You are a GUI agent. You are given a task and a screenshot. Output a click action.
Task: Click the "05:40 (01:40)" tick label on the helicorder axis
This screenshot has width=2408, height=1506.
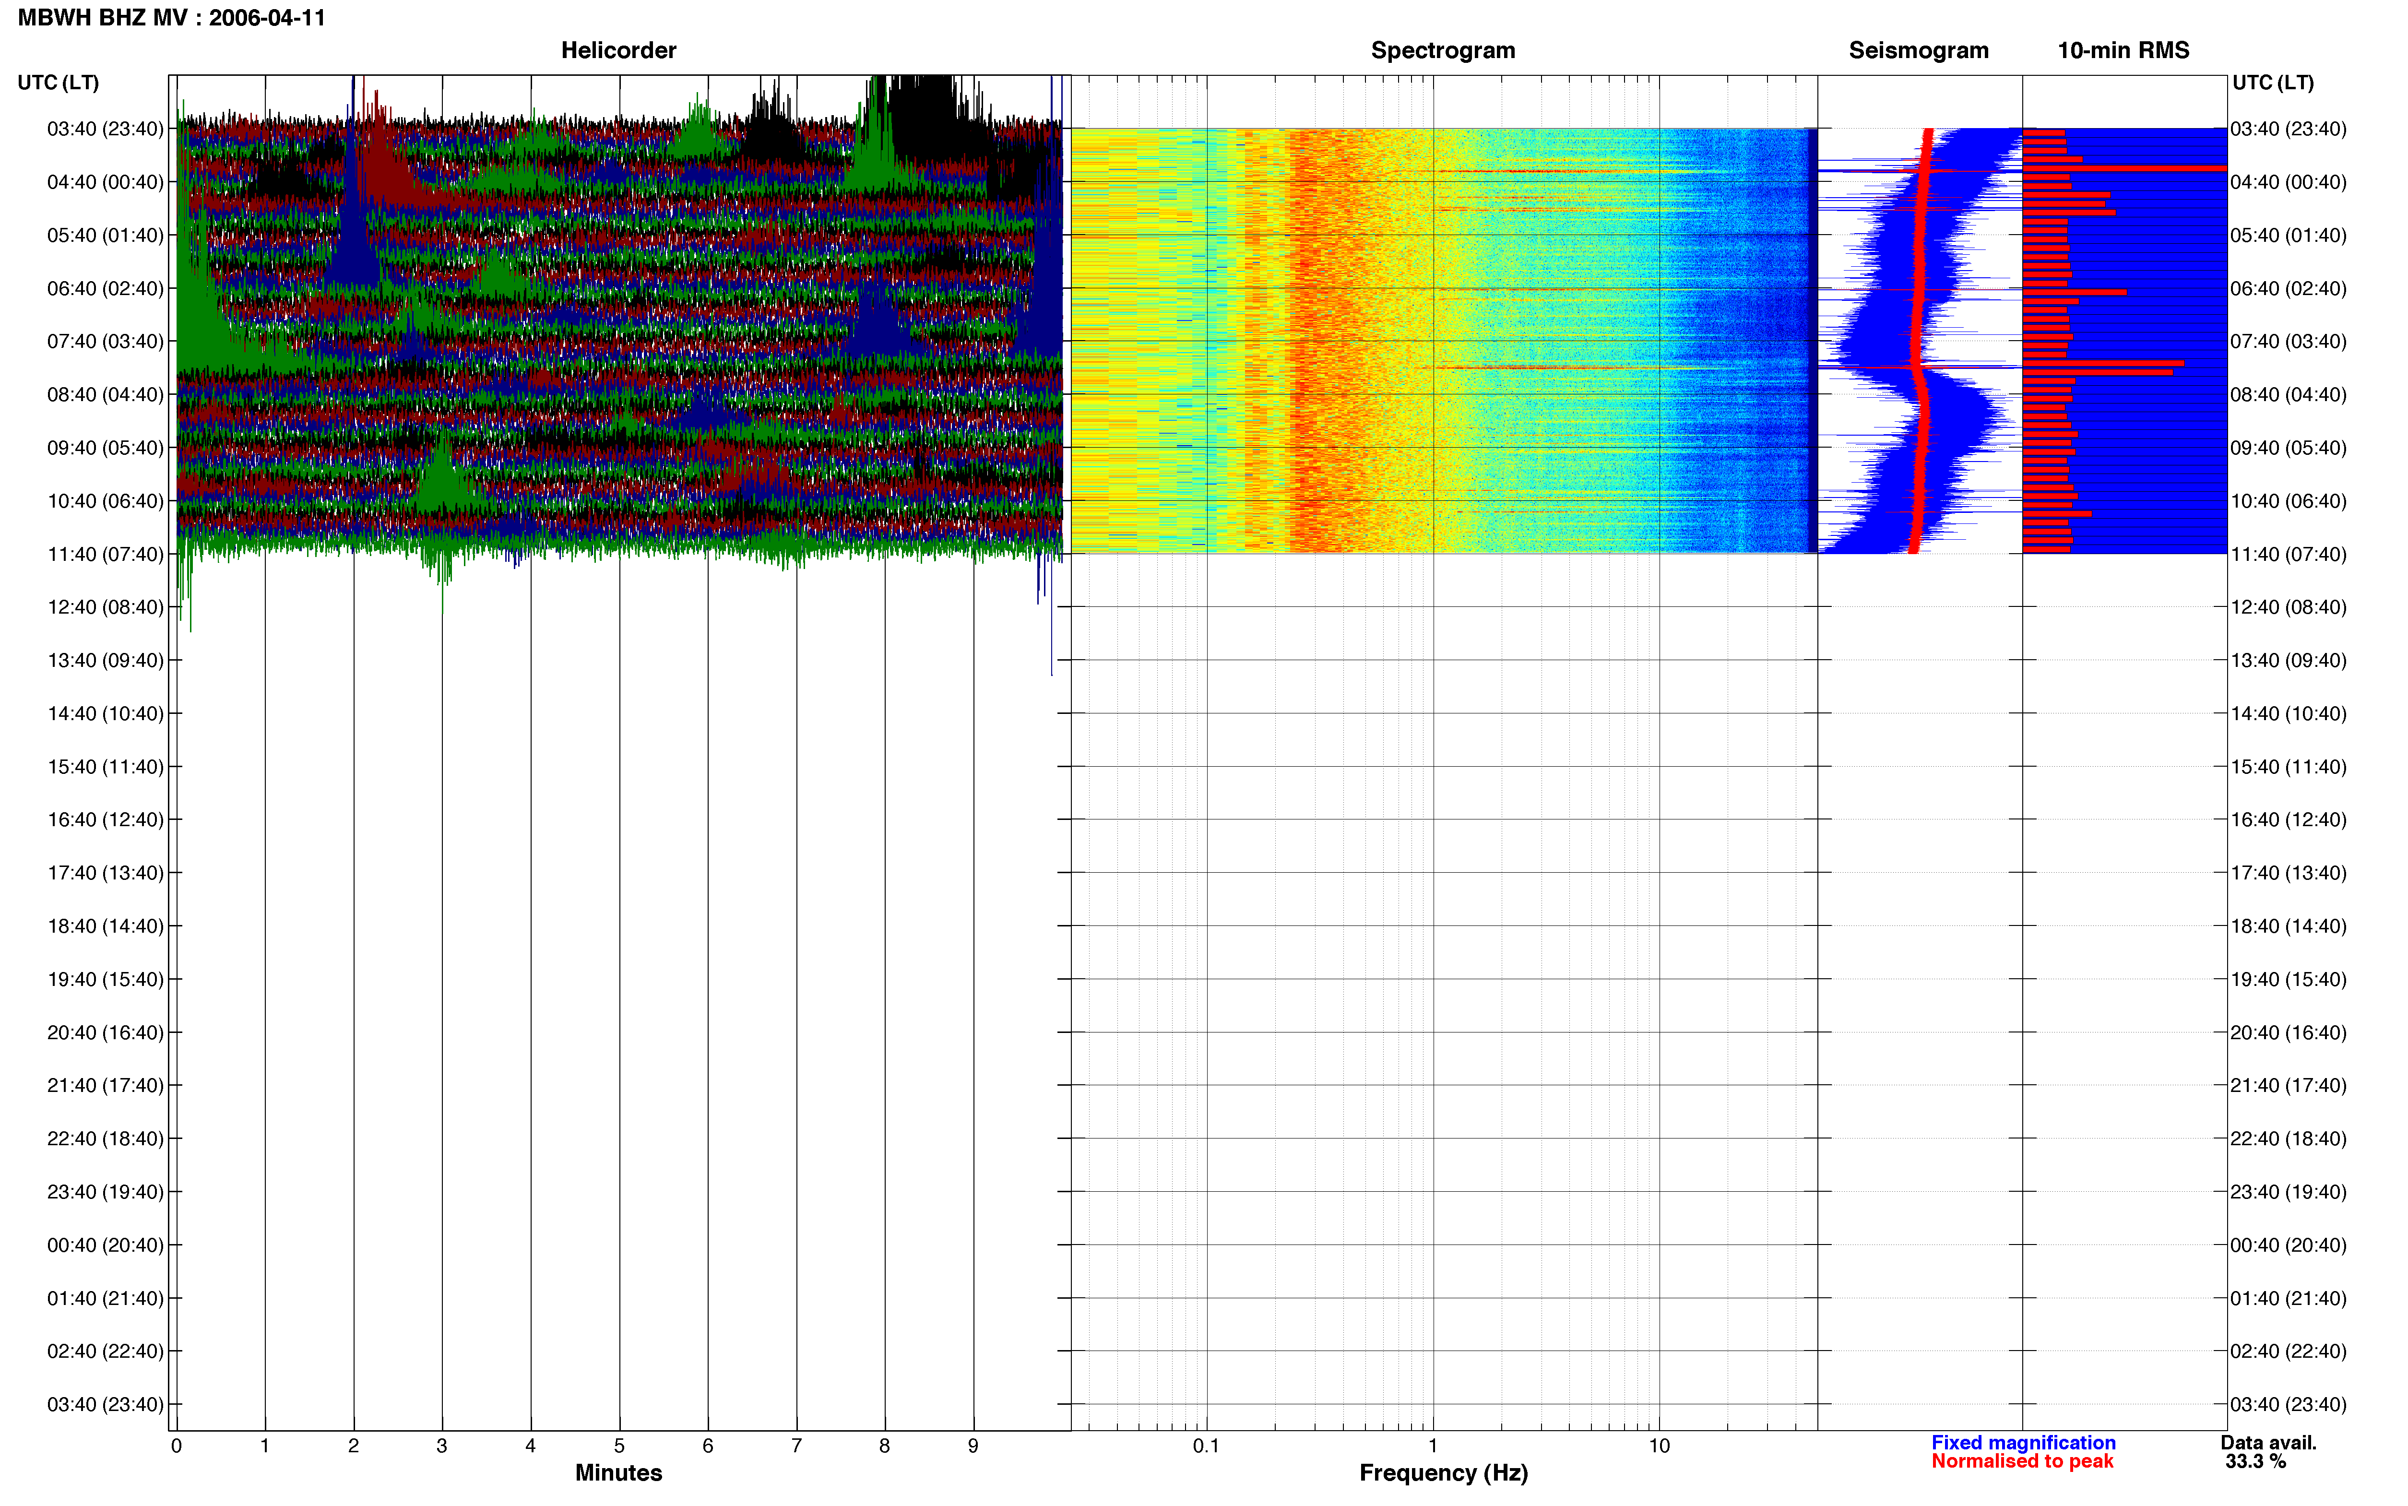point(106,235)
